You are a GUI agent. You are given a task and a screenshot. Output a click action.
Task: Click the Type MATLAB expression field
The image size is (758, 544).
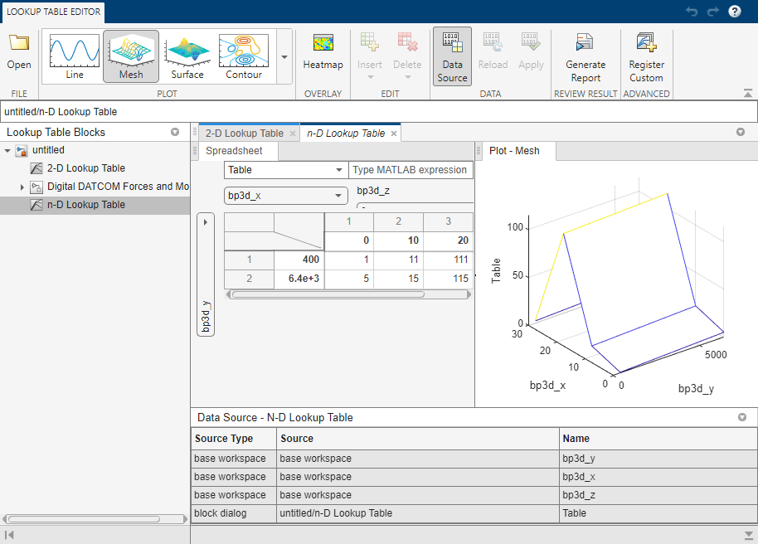(410, 170)
